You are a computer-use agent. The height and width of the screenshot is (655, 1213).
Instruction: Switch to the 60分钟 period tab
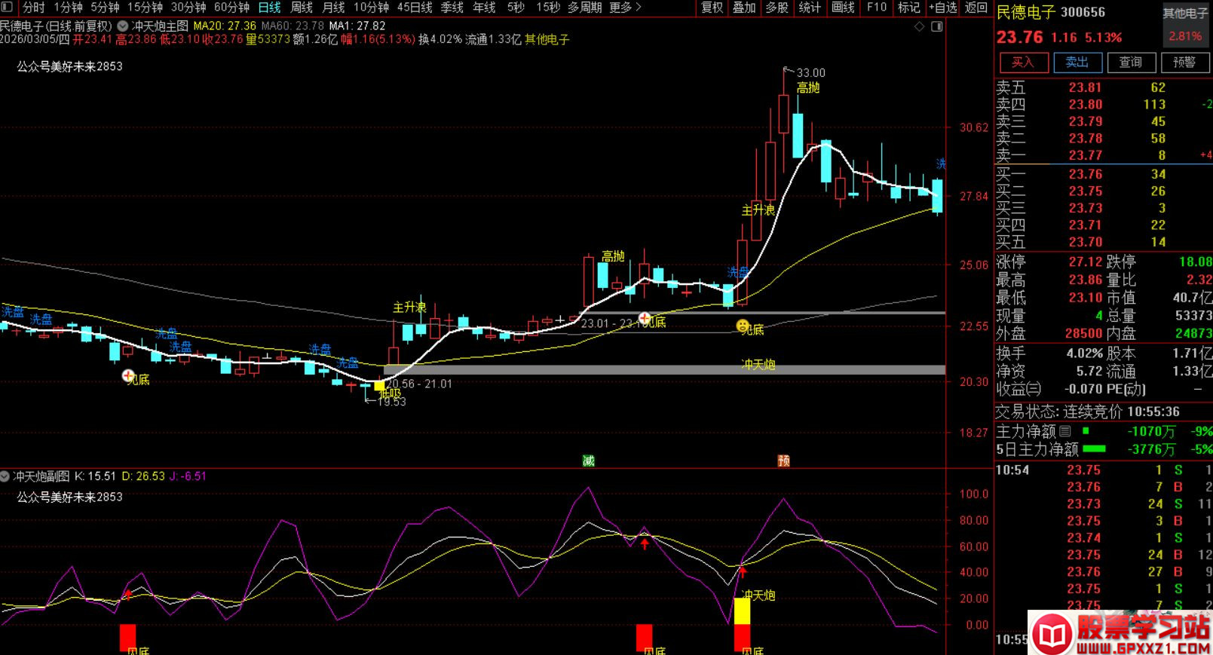tap(231, 8)
